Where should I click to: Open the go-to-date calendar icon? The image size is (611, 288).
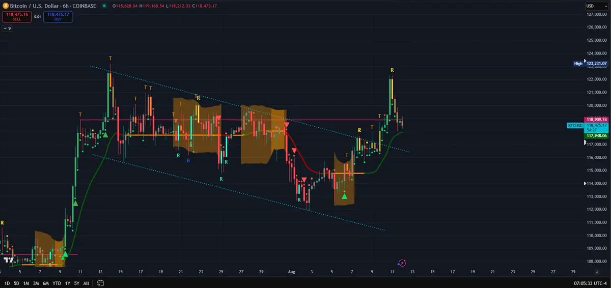click(x=100, y=283)
